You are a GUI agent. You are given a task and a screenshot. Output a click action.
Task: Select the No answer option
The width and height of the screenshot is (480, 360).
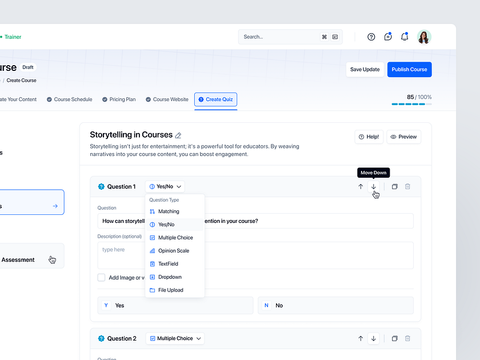coord(335,306)
